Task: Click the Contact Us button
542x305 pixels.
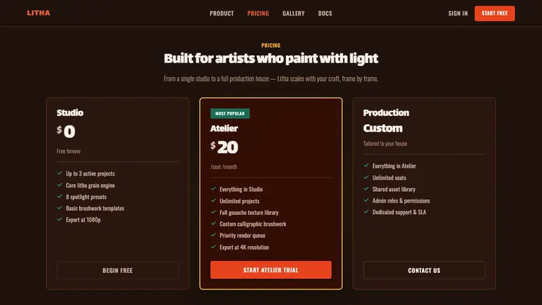Action: click(x=424, y=270)
